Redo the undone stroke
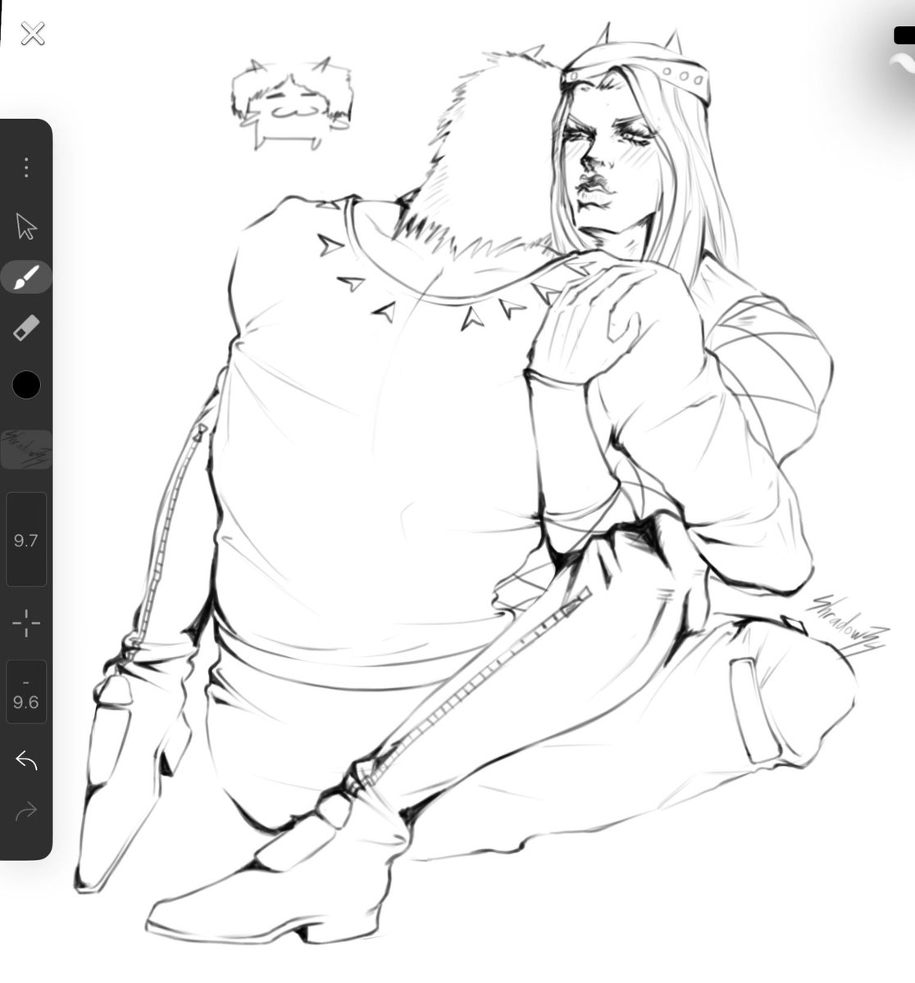The width and height of the screenshot is (915, 983). [x=26, y=812]
